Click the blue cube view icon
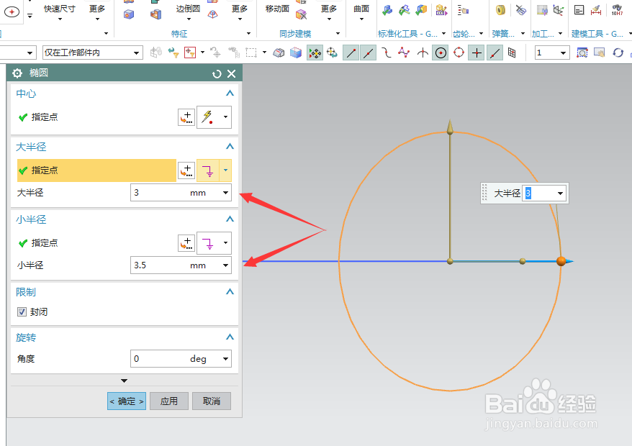 pyautogui.click(x=296, y=53)
